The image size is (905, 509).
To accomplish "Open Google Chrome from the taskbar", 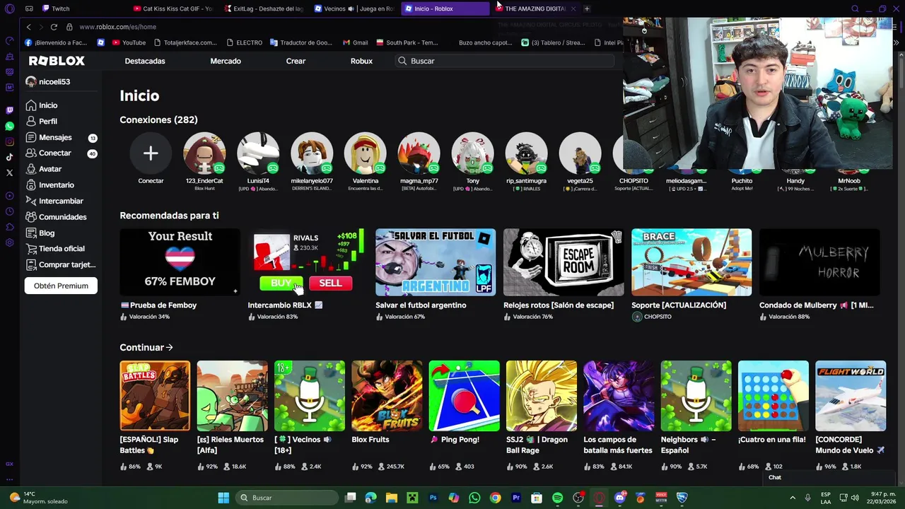I will pyautogui.click(x=495, y=498).
